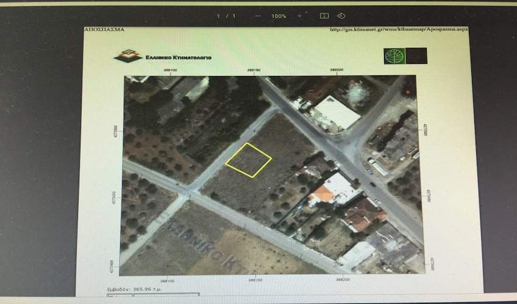Click the zoom out minus button
517x304 pixels.
coord(258,16)
